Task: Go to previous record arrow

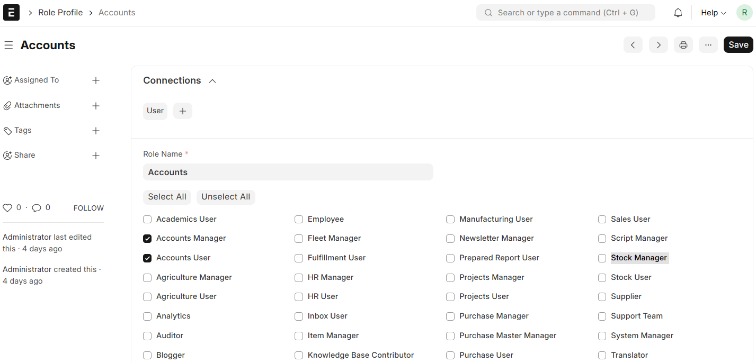Action: 633,45
